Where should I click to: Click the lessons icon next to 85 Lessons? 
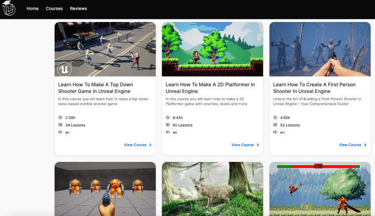pos(168,125)
